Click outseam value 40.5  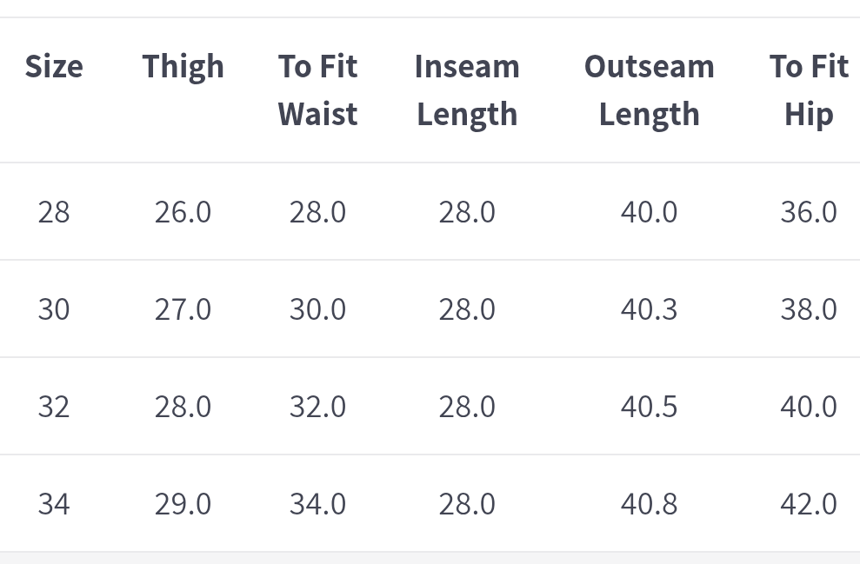(x=649, y=407)
